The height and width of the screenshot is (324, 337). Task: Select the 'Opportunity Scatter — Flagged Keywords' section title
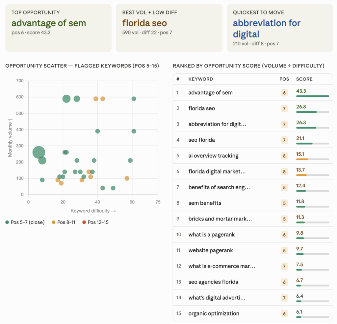click(x=82, y=66)
